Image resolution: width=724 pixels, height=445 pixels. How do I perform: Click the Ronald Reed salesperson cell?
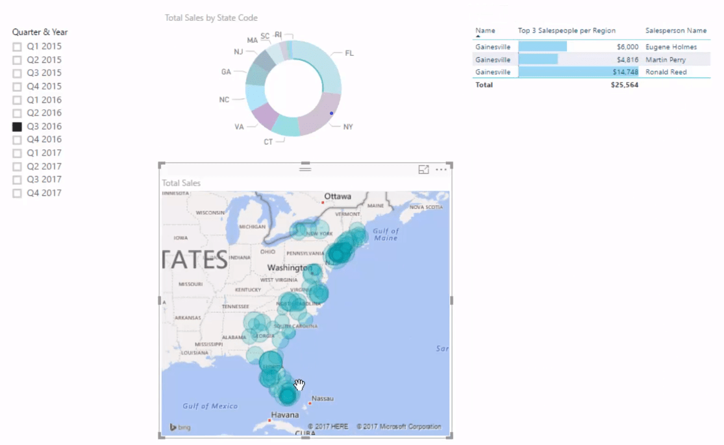(x=666, y=72)
